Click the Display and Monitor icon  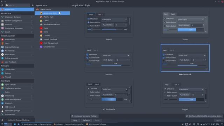click(x=2, y=88)
